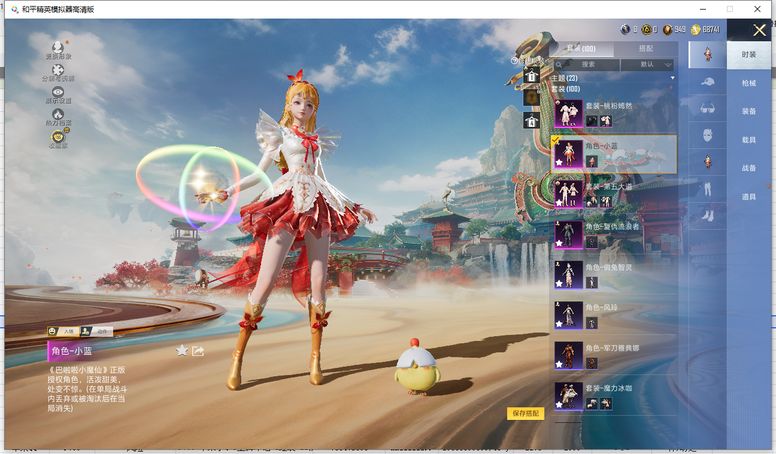Viewport: 776px width, 454px height.
Task: Click the first piece icon under 套装-魔力冰咖
Action: tap(592, 404)
